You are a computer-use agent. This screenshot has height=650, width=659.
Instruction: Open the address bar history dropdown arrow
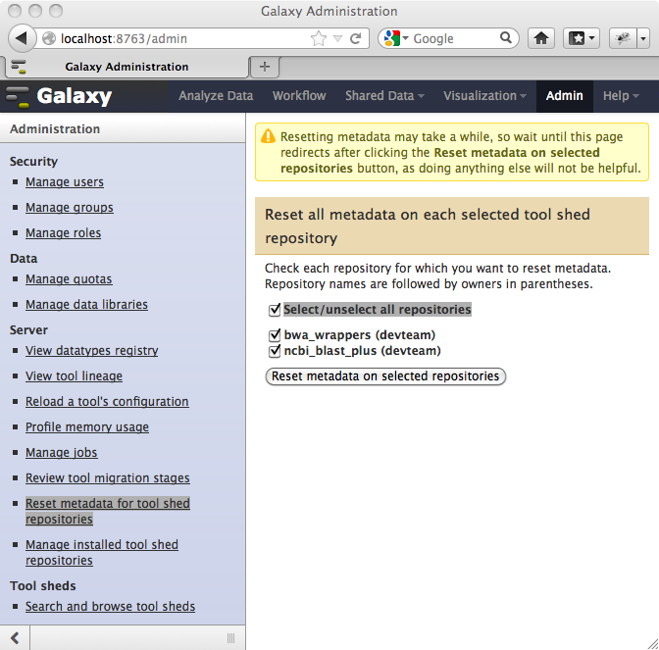point(337,38)
